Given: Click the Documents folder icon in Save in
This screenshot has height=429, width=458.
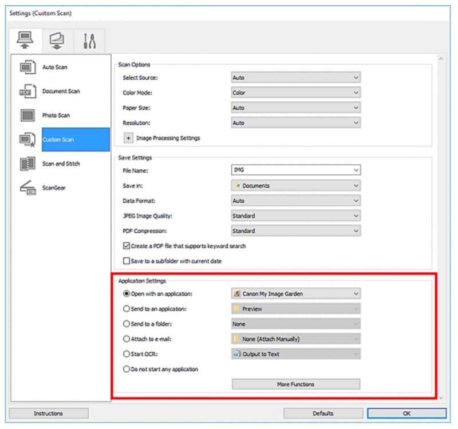Looking at the screenshot, I should click(237, 185).
